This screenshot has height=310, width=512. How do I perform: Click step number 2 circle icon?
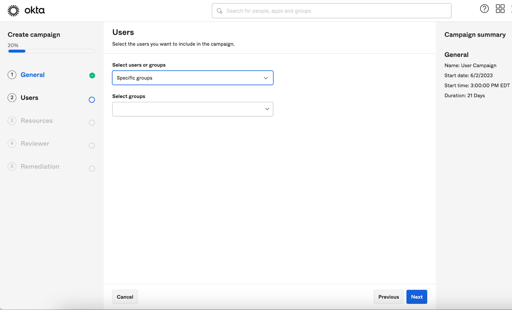12,98
